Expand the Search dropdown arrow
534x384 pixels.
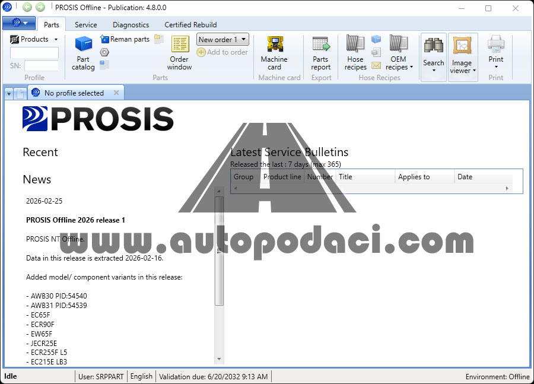[434, 71]
